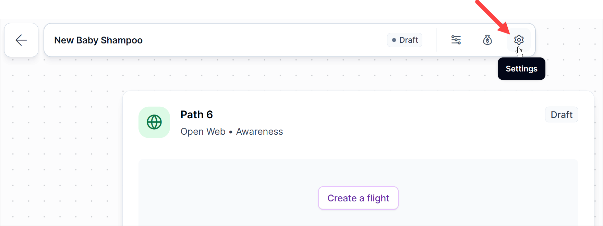This screenshot has height=226, width=603.
Task: Click the Awareness objective label
Action: [260, 132]
